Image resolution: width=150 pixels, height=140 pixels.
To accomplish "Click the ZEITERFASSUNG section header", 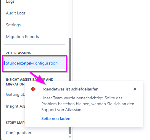I will click(x=19, y=53).
